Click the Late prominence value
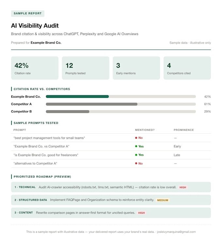This screenshot has width=222, height=240. pos(177,155)
